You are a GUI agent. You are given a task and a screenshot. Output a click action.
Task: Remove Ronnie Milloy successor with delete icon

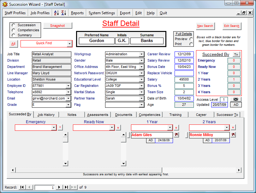click(233, 135)
